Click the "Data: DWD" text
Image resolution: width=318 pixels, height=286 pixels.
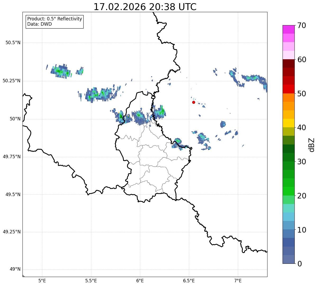coord(39,24)
